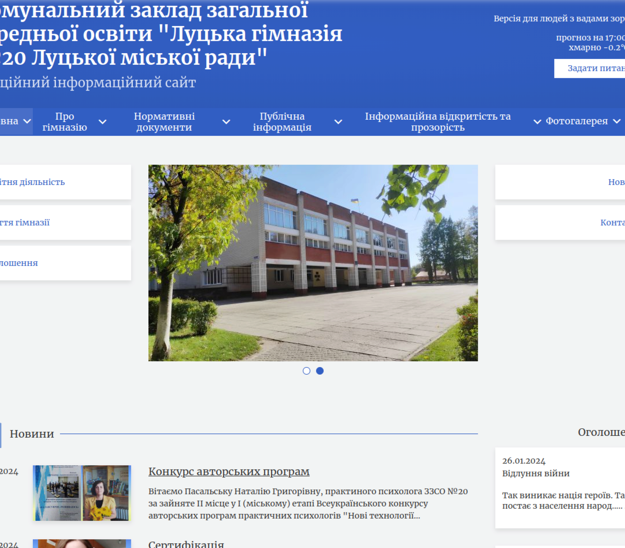This screenshot has width=625, height=548.
Task: Expand chevron beside Нормативні документи
Action: [226, 122]
